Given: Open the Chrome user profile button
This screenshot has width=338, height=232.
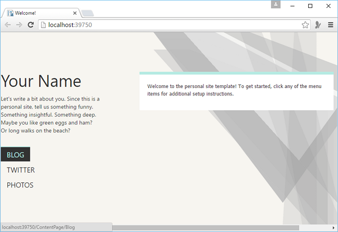Looking at the screenshot, I should 275,5.
